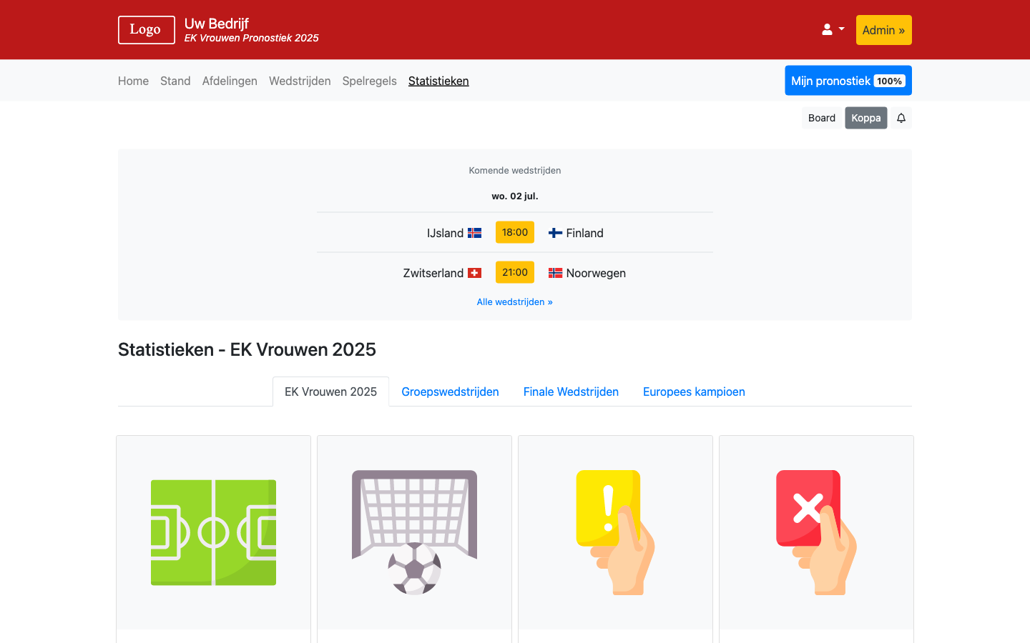Open the Groepswedstrijden tab
The image size is (1030, 643).
[450, 392]
